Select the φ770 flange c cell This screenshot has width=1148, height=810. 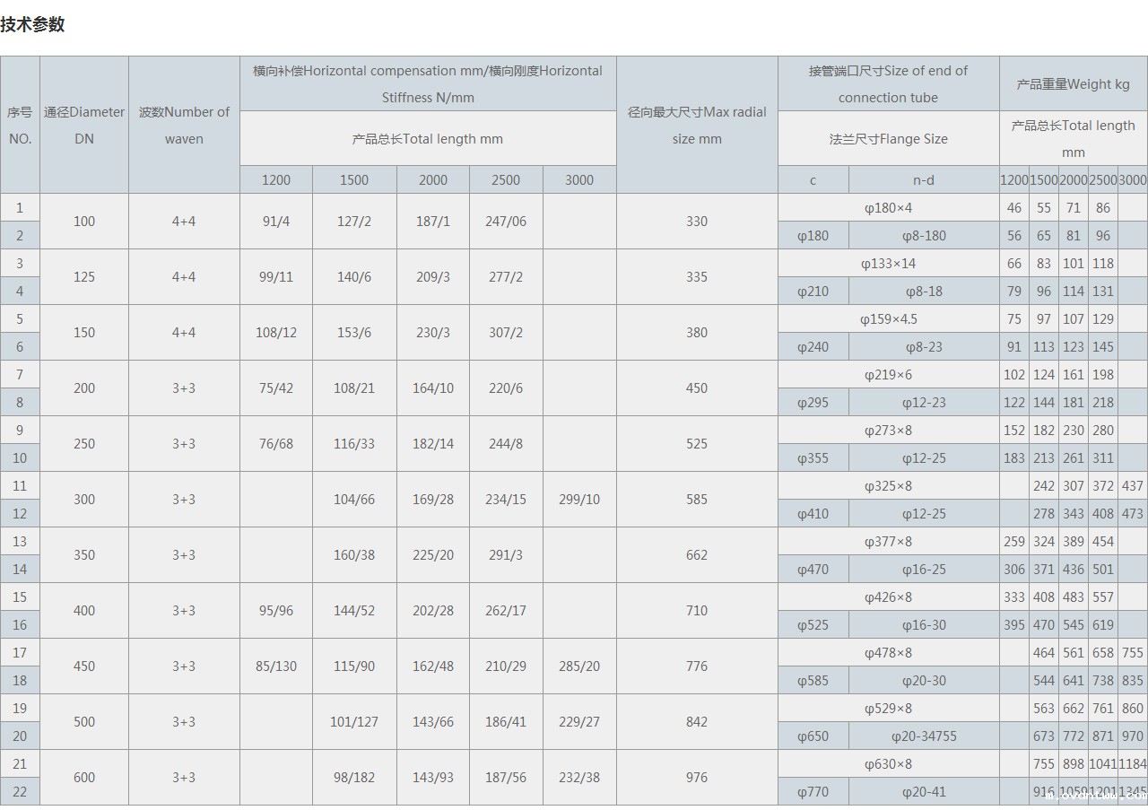point(813,791)
